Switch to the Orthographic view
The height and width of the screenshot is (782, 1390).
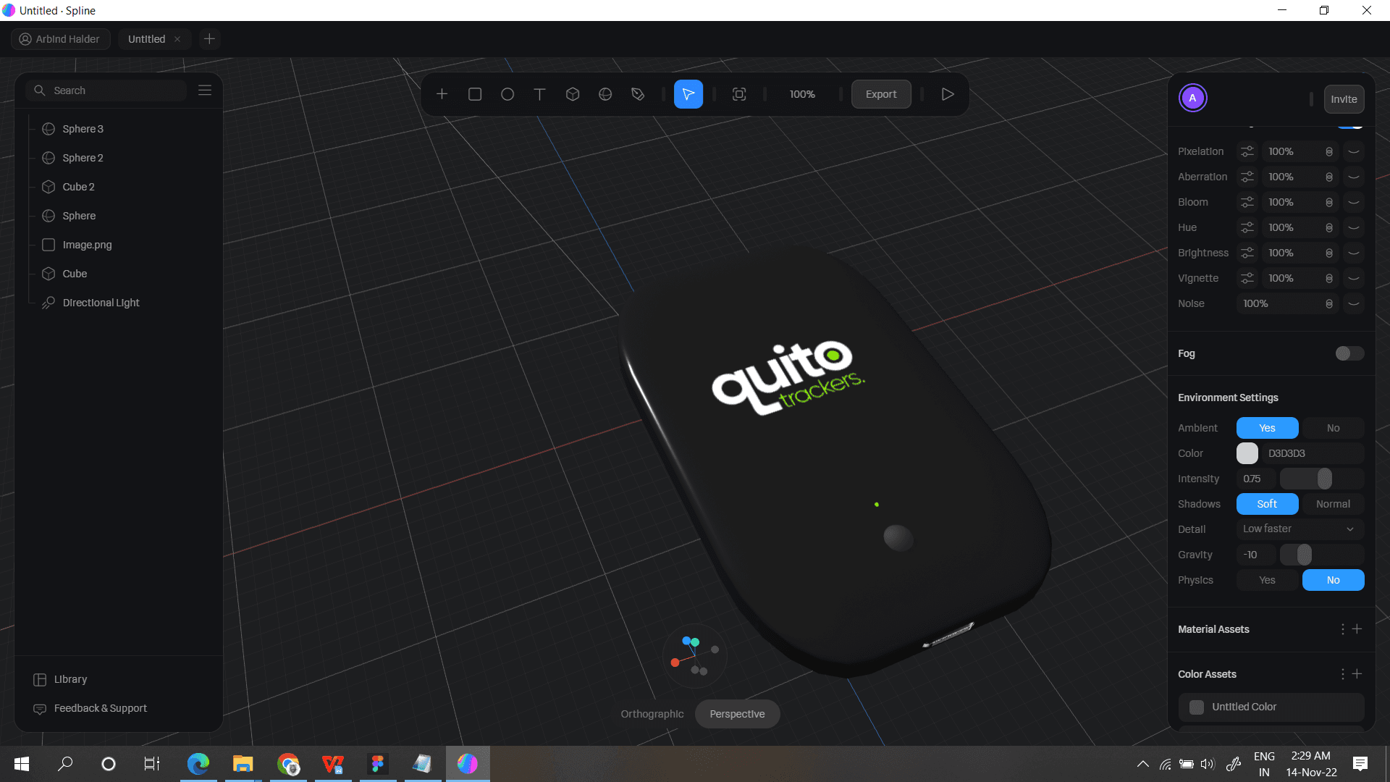[x=652, y=714]
